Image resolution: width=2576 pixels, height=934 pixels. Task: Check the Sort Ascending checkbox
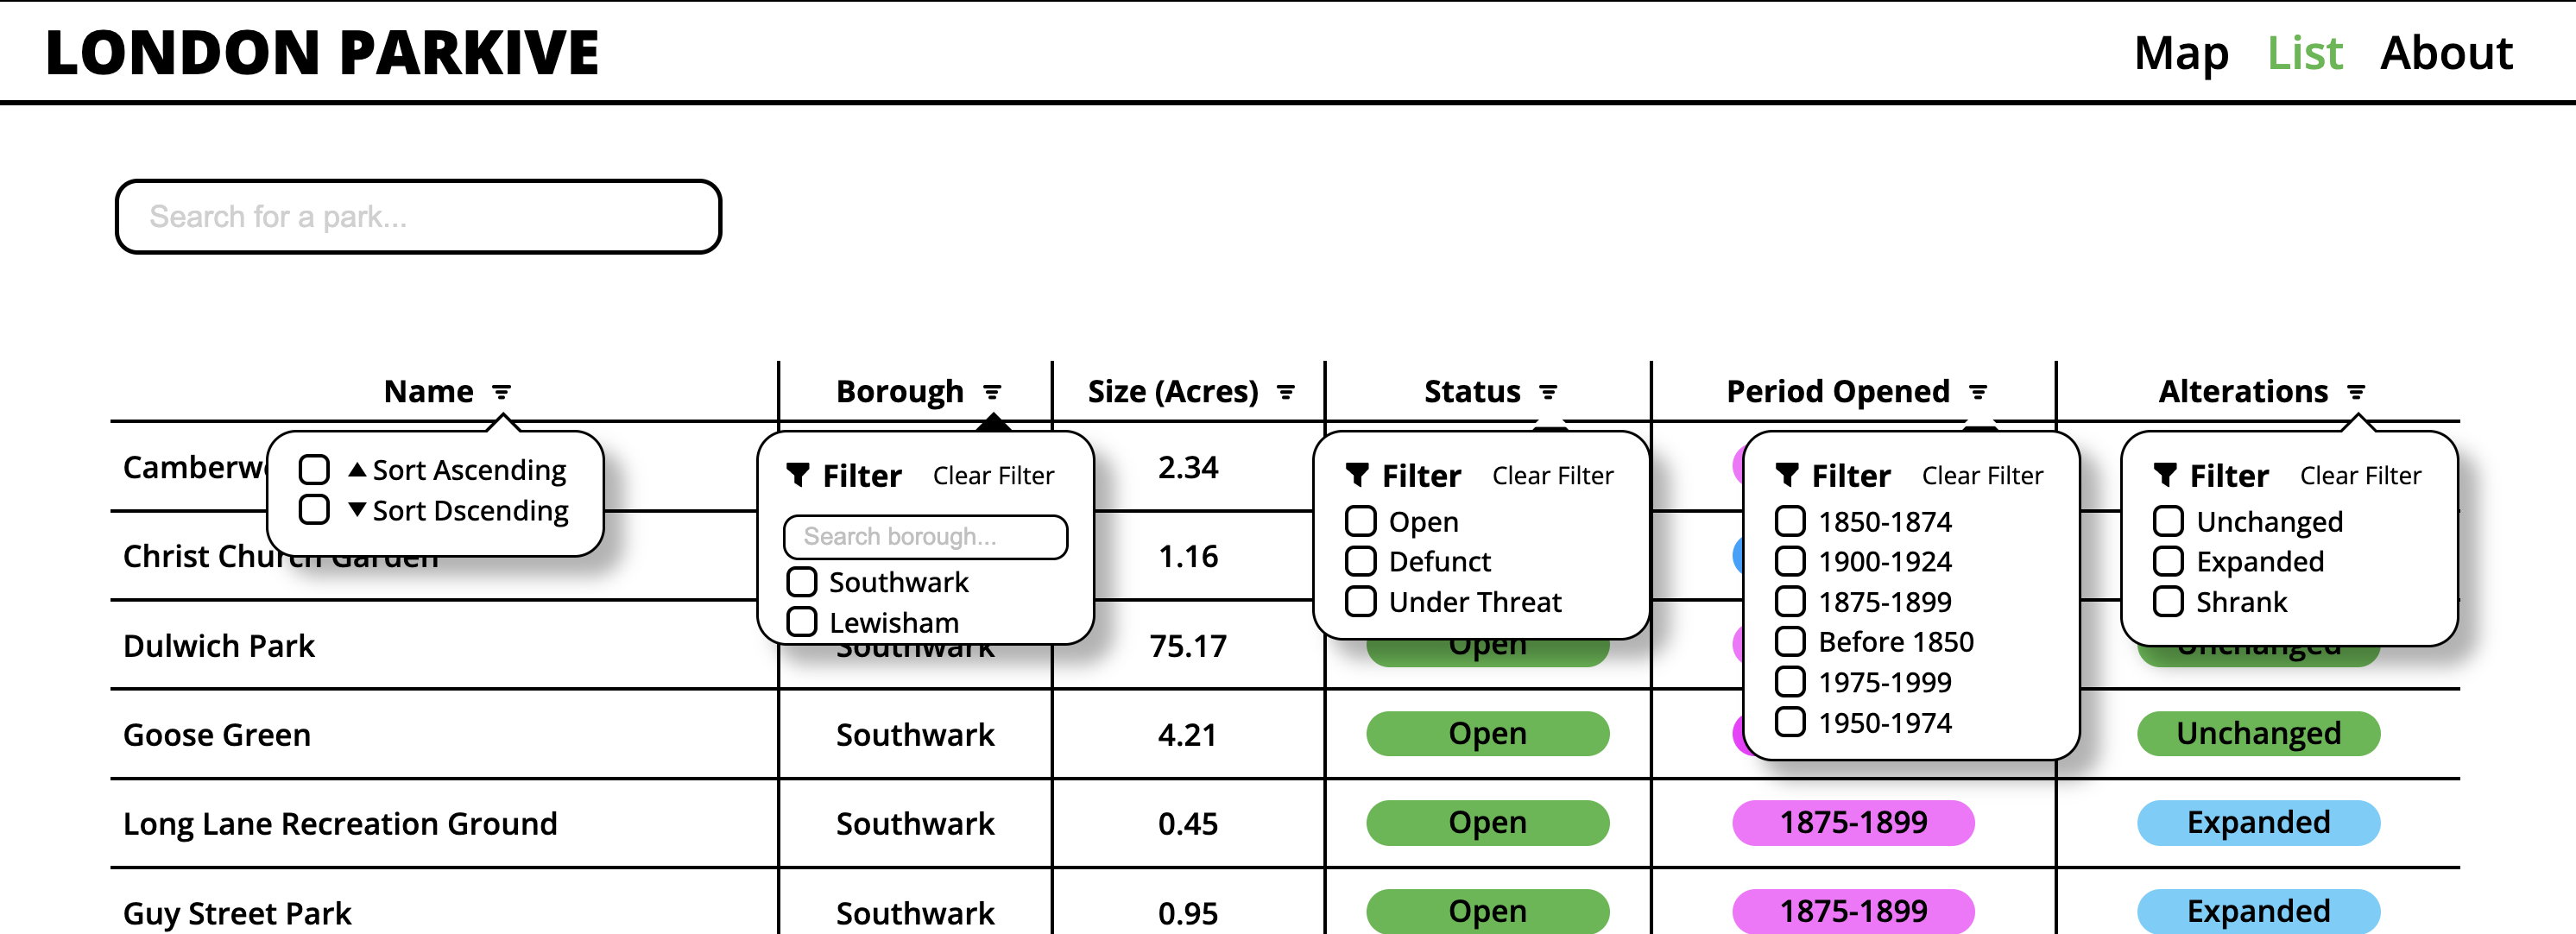pyautogui.click(x=314, y=470)
